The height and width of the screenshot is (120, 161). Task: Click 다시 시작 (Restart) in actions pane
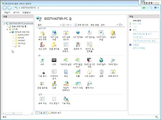point(137,24)
